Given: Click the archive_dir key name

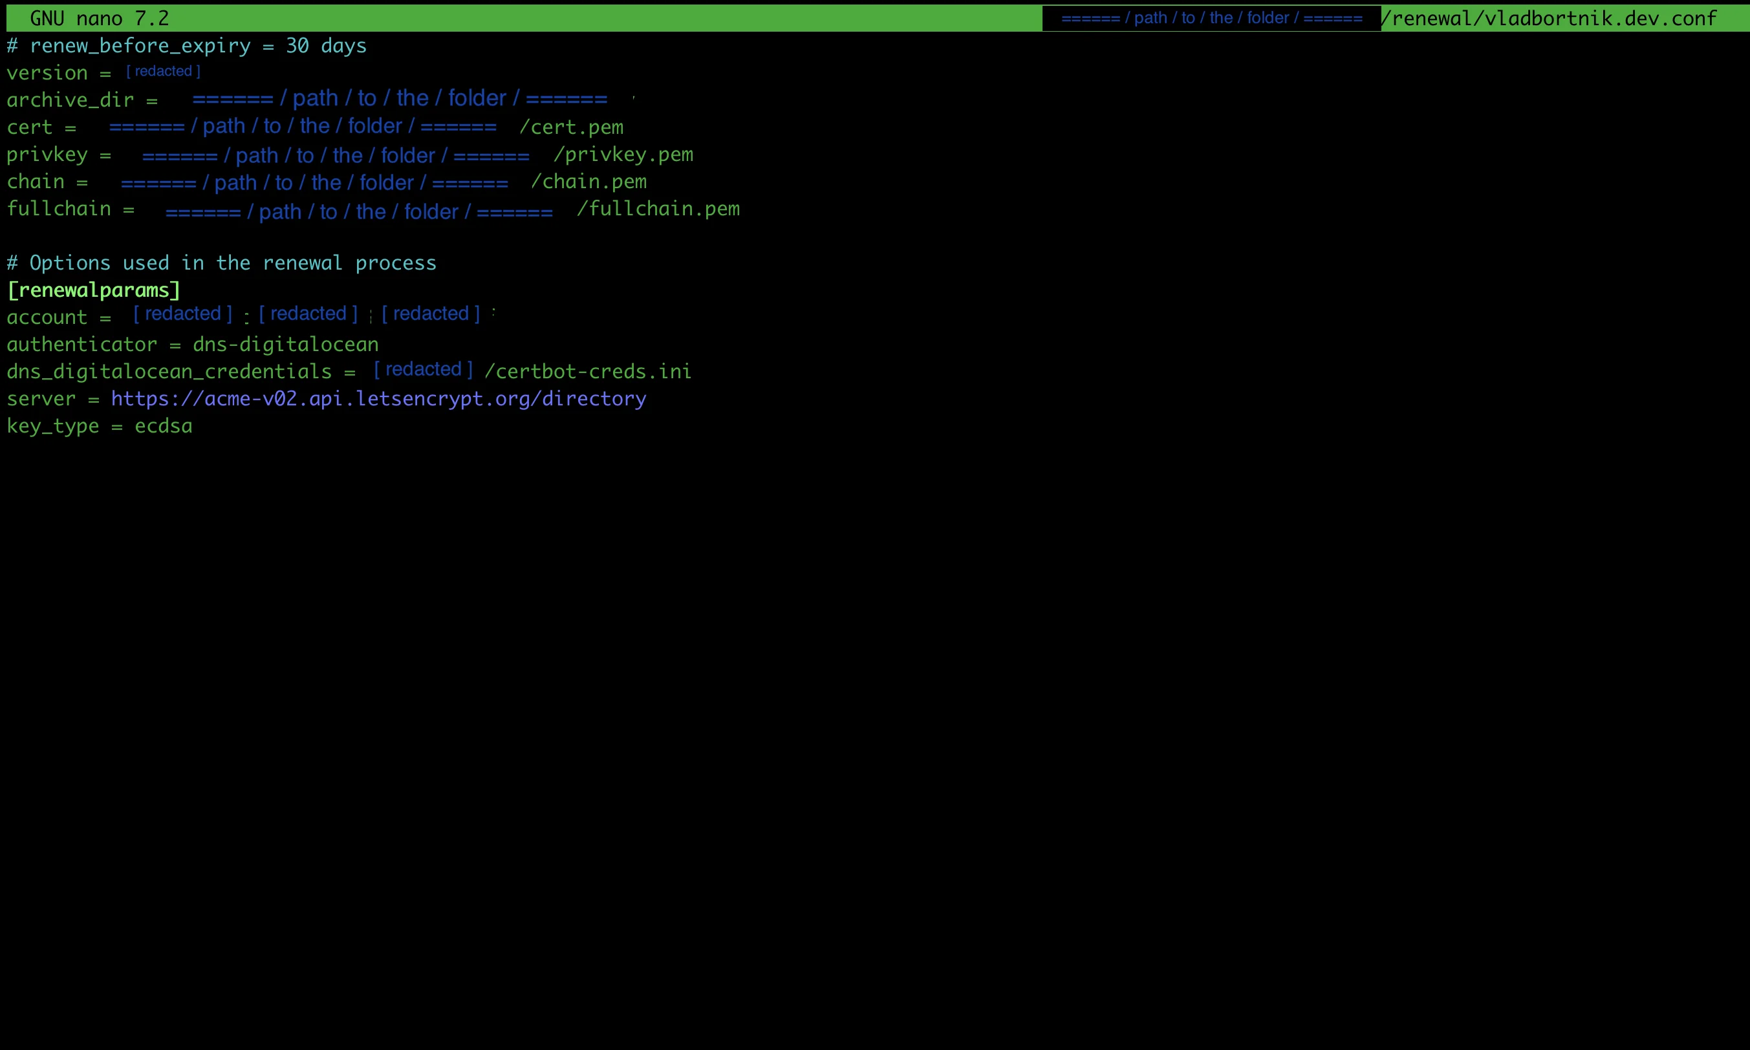Looking at the screenshot, I should pos(70,100).
